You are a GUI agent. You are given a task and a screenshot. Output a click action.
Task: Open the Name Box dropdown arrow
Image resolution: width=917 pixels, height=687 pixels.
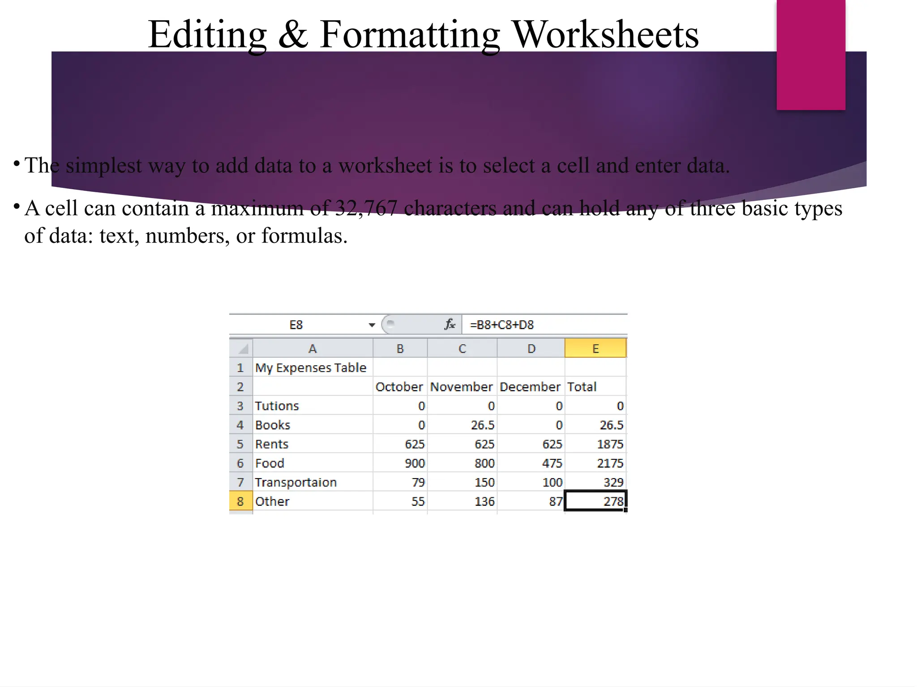coord(372,325)
